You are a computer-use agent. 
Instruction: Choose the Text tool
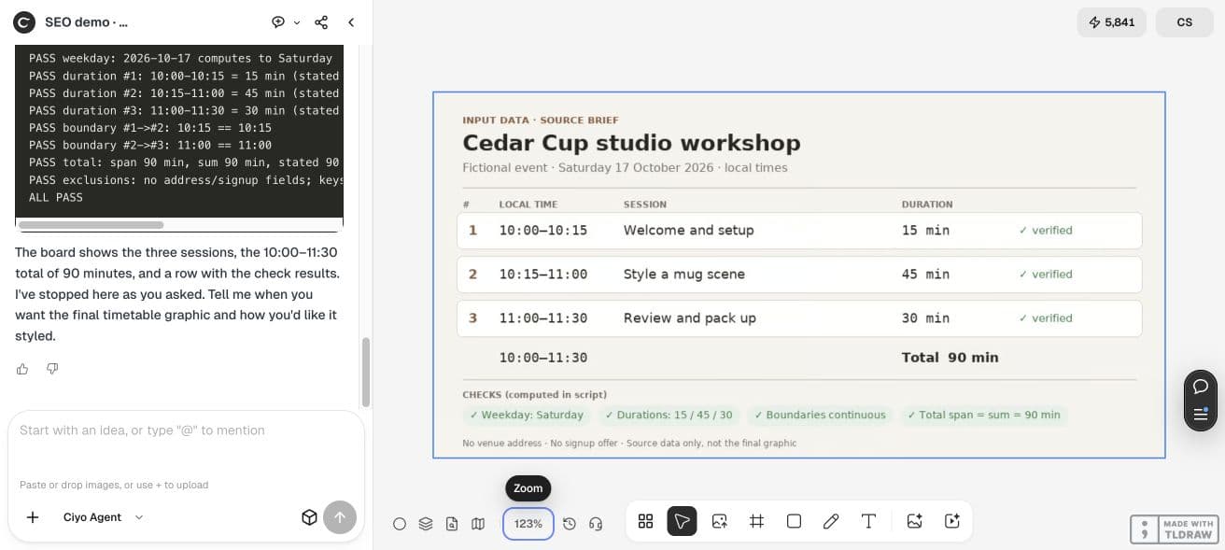(868, 521)
